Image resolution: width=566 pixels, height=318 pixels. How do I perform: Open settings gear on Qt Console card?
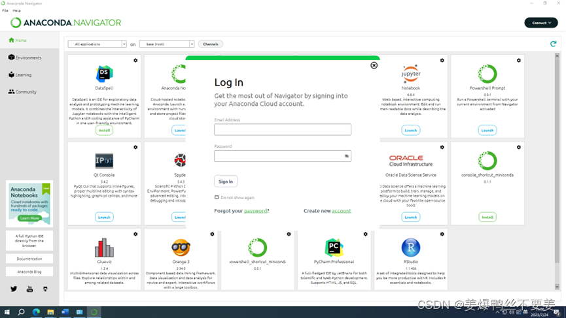coord(135,148)
